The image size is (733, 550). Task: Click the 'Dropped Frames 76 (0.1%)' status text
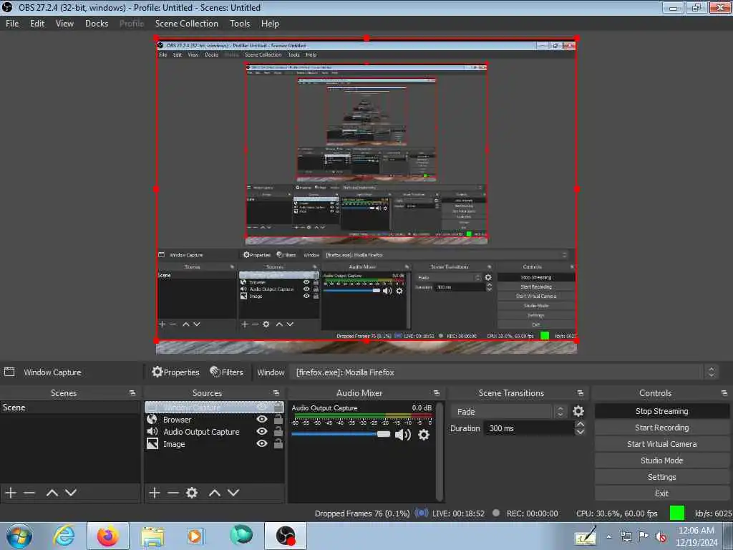point(362,513)
